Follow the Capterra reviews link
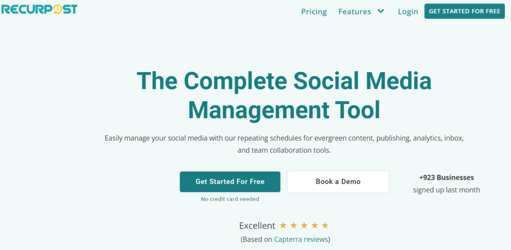This screenshot has width=511, height=250. [301, 239]
